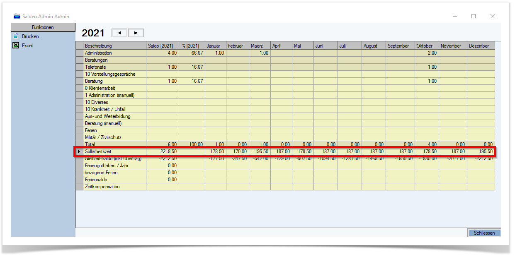Click the Maerz column header
This screenshot has height=257, width=515.
click(260, 46)
